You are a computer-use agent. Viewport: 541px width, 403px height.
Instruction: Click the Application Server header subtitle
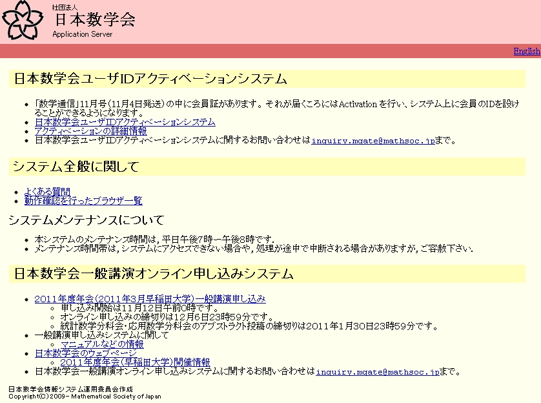[x=82, y=35]
